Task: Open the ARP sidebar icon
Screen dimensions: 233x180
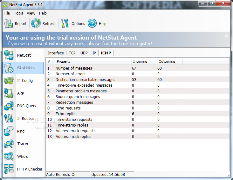Action: (9, 93)
